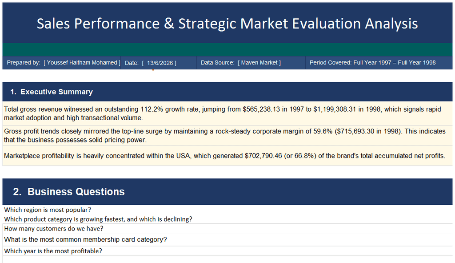
Task: Select the Sales Performance report title
Action: click(227, 24)
